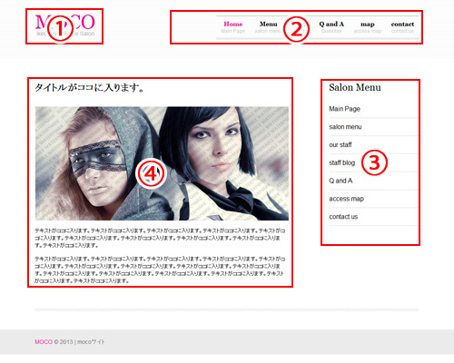Click Main Page in Salon Menu sidebar
454x363 pixels.
(x=344, y=109)
